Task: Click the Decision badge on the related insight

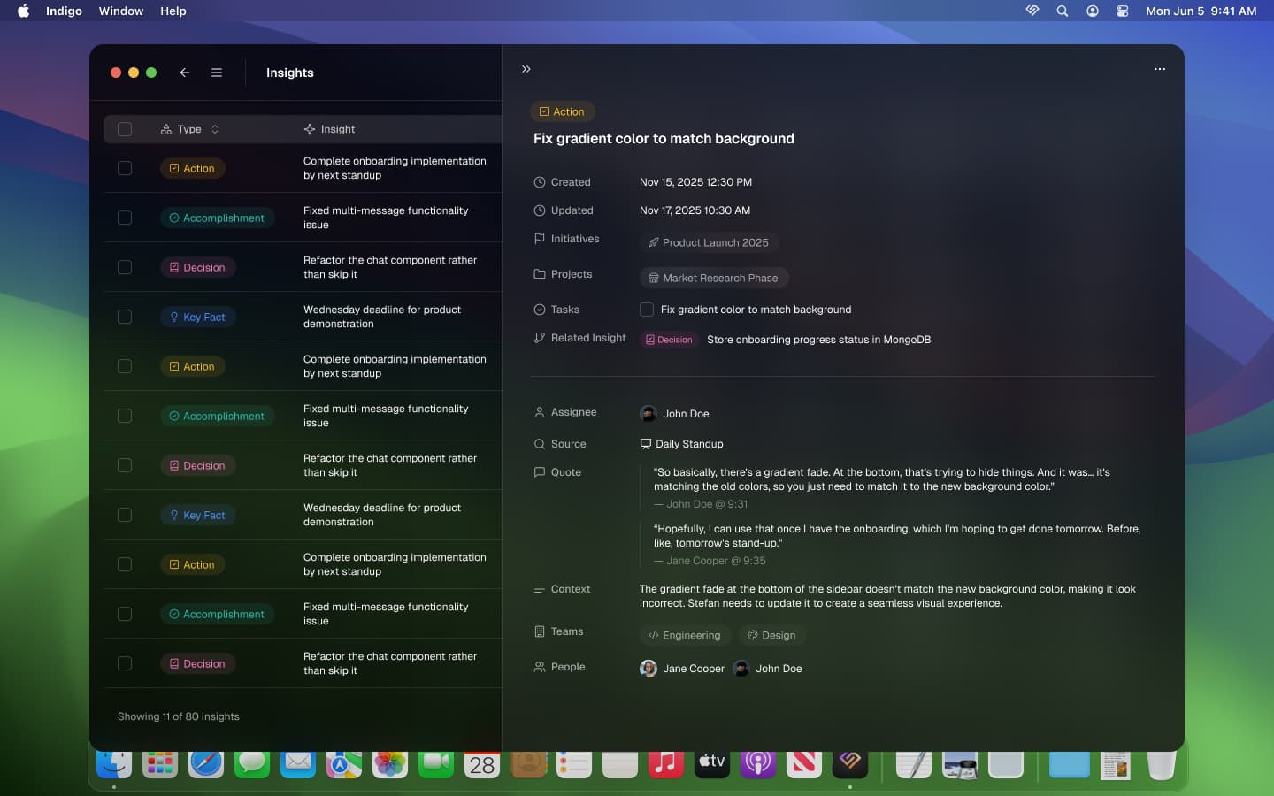Action: pyautogui.click(x=669, y=340)
